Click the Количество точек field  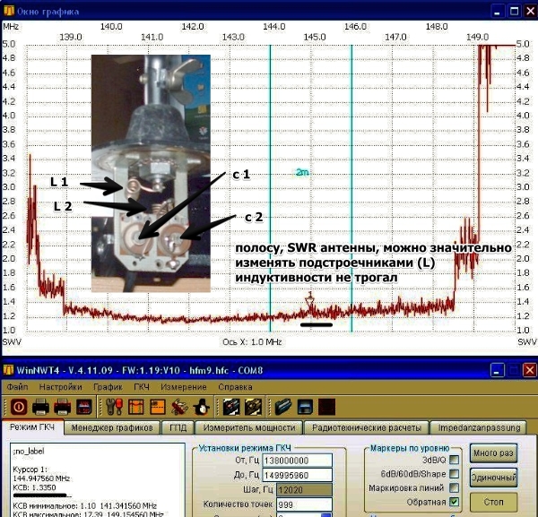click(304, 504)
